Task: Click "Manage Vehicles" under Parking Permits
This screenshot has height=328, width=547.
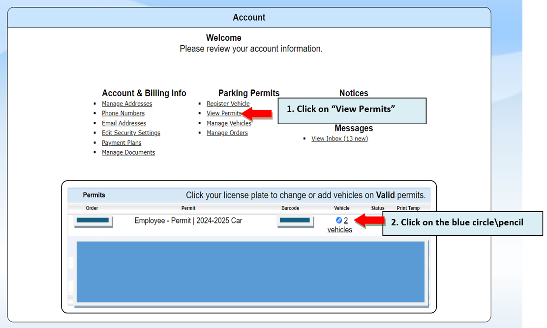Action: tap(229, 123)
